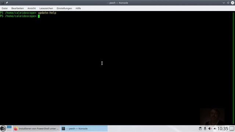Open the clipboard tray icon
This screenshot has height=132, width=235.
200,129
